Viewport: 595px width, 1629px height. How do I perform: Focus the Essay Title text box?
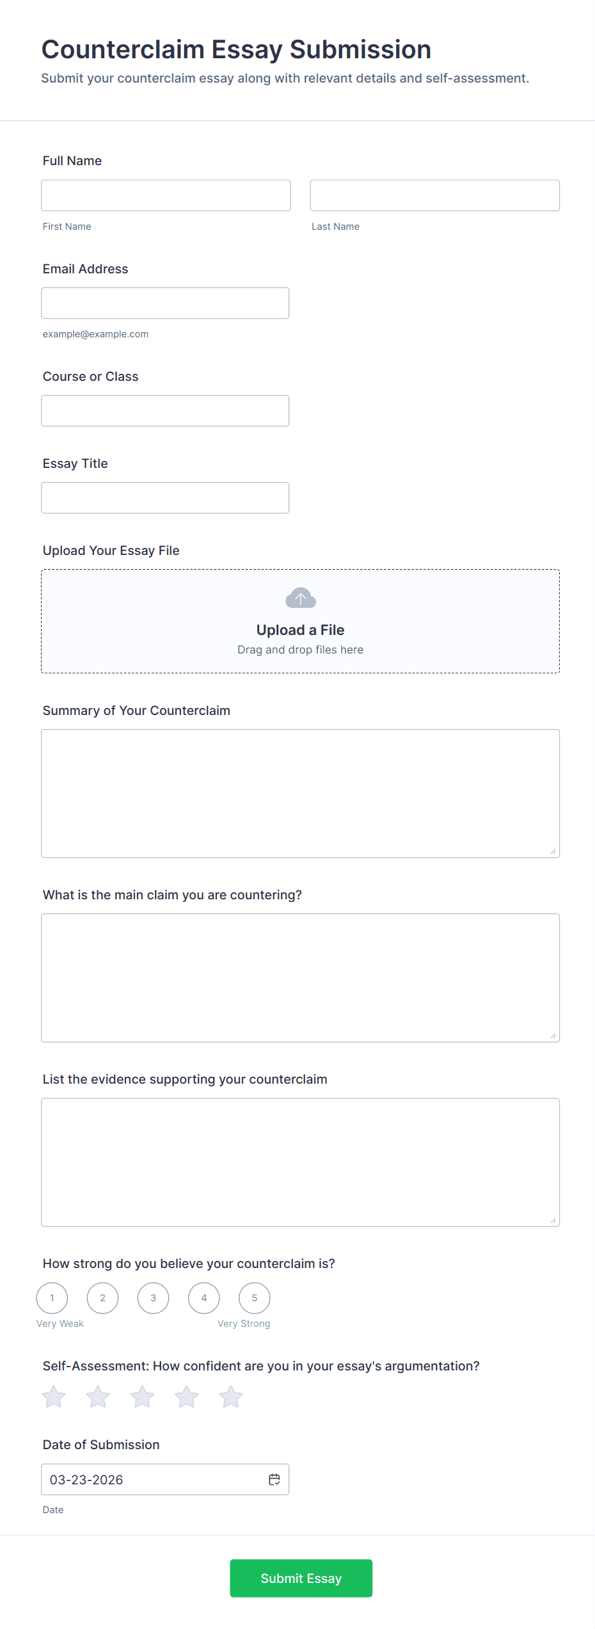[165, 498]
